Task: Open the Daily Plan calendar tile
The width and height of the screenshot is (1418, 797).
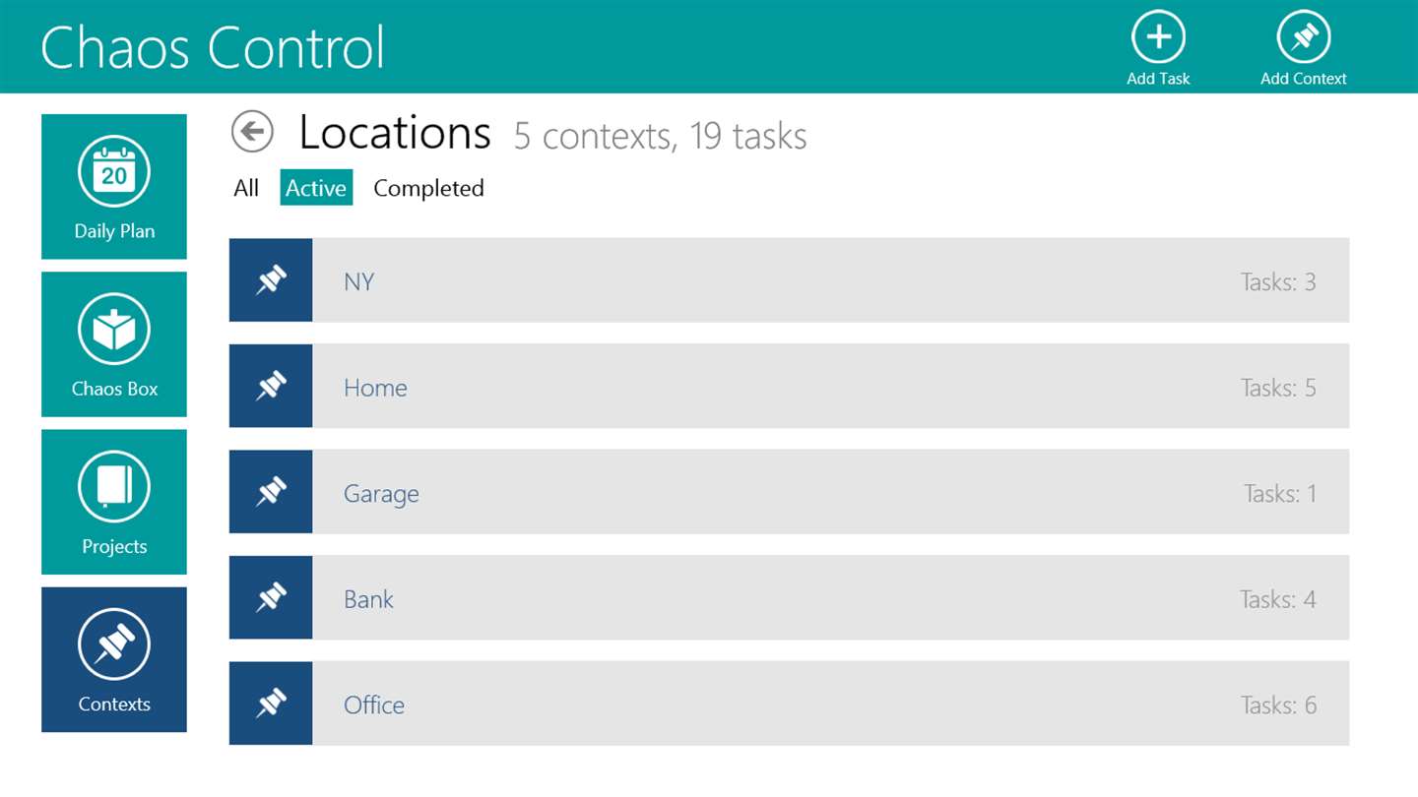Action: point(114,187)
